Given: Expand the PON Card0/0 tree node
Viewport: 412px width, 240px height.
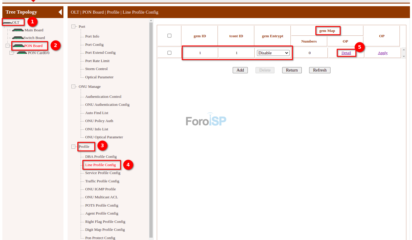Looking at the screenshot, I should click(x=12, y=53).
